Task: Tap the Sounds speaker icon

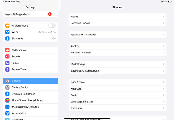Action: point(8,57)
